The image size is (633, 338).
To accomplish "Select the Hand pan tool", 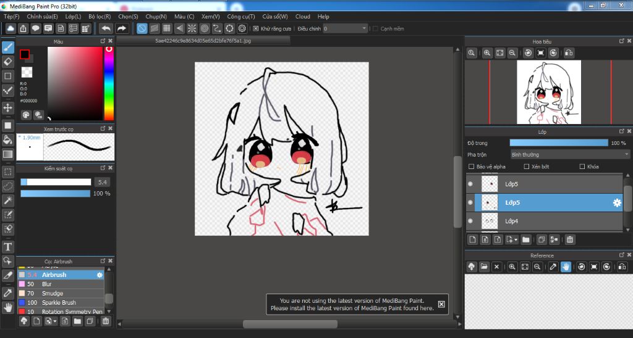I will [7, 308].
